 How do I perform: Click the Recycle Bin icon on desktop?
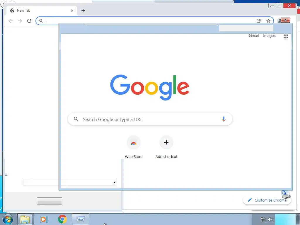(x=286, y=194)
